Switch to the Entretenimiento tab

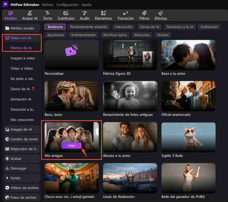click(84, 35)
